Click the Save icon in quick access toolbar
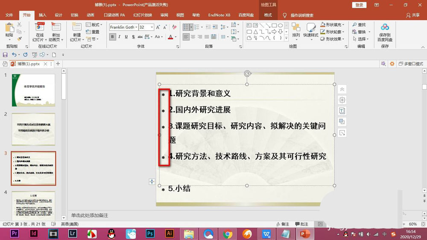Screen dimensions: 427x240 click(x=5, y=55)
